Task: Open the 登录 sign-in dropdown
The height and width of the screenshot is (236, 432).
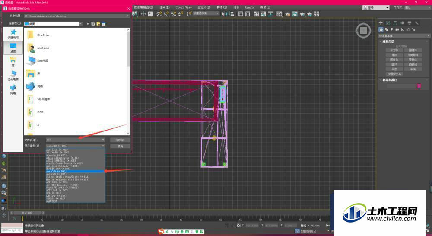Action: click(376, 8)
